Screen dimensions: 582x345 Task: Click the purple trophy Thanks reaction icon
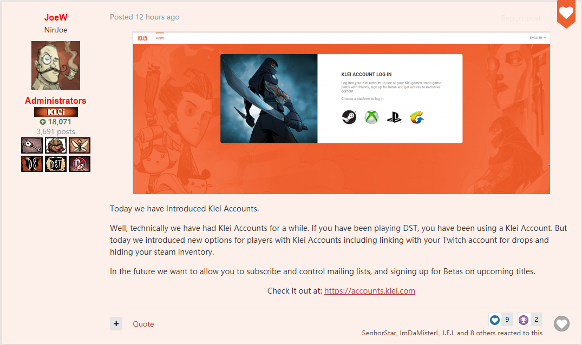tap(524, 320)
